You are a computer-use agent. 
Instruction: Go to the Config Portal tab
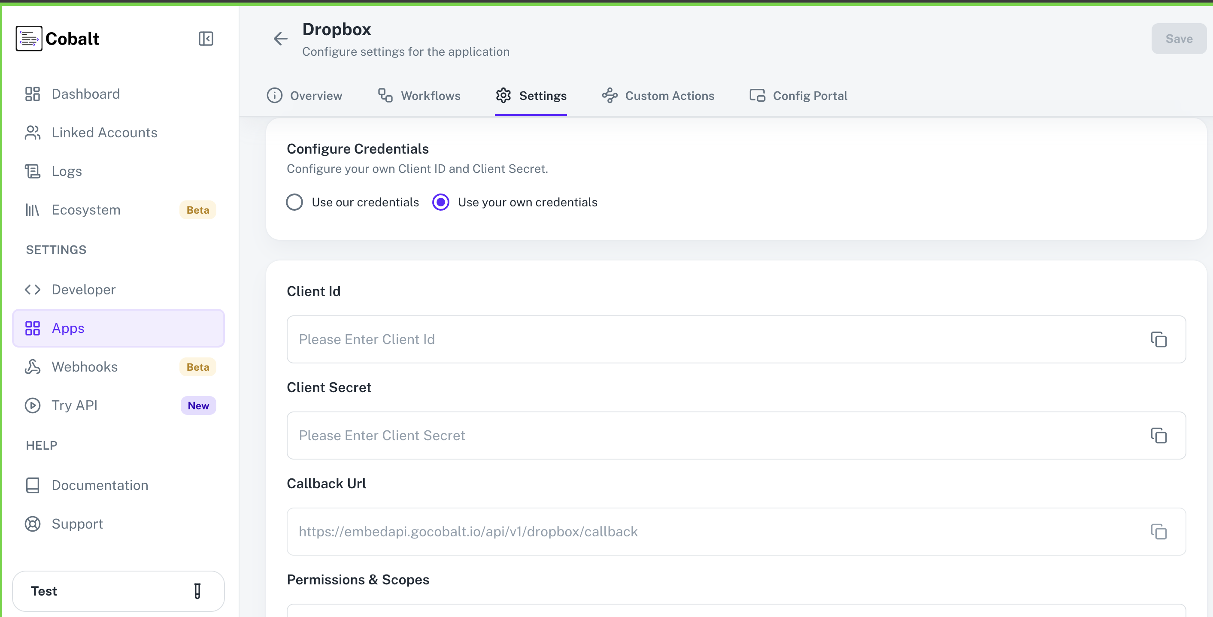(x=810, y=96)
